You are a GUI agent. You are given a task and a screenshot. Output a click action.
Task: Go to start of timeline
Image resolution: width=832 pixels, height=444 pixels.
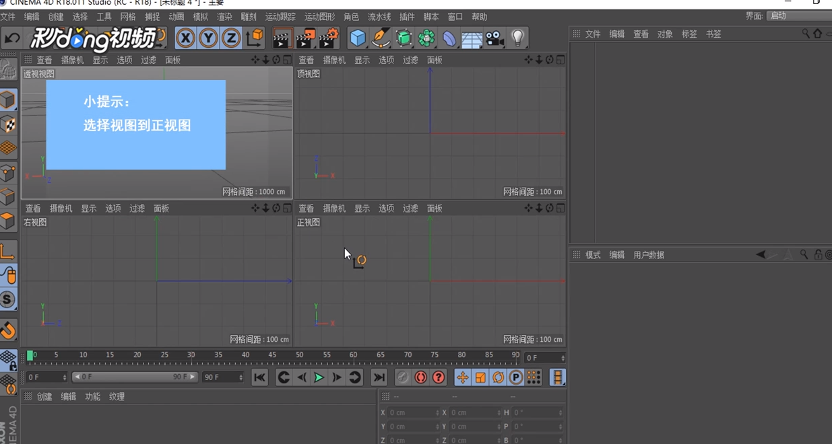259,377
